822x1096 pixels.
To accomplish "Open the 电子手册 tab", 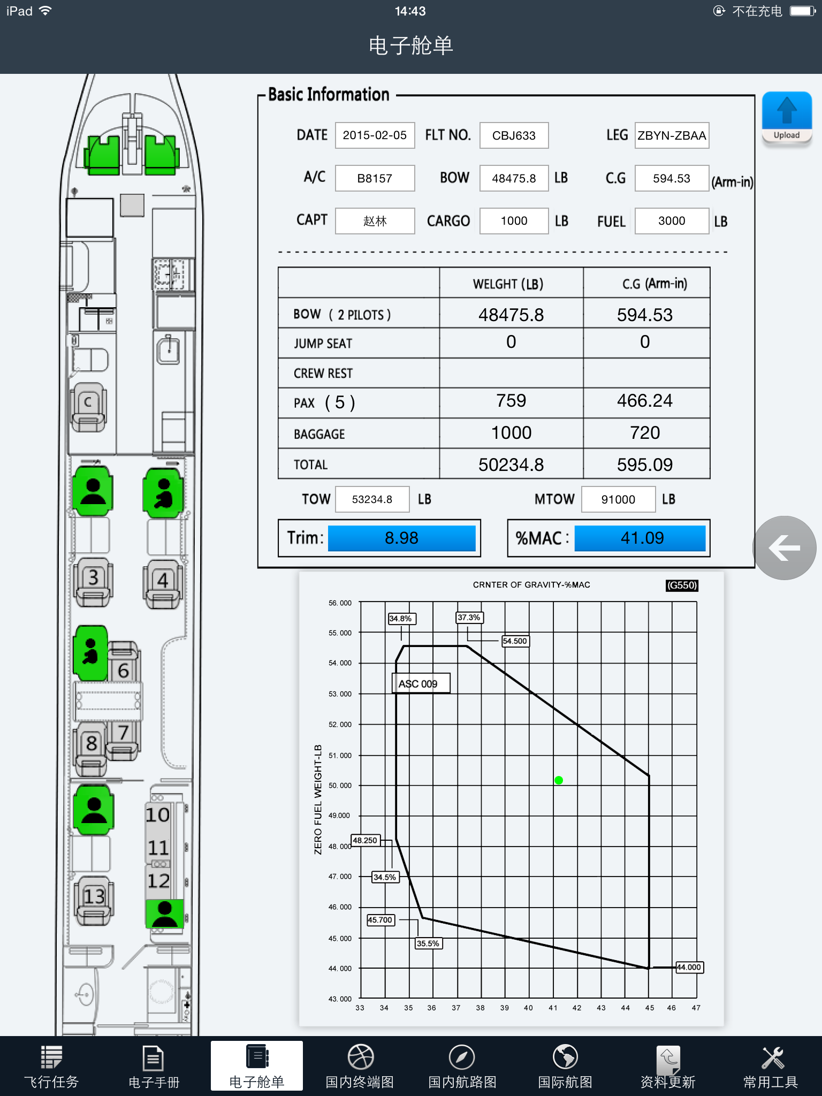I will (154, 1067).
